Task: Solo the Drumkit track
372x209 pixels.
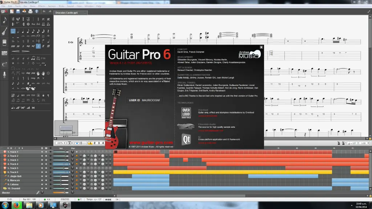Action: [x=42, y=188]
